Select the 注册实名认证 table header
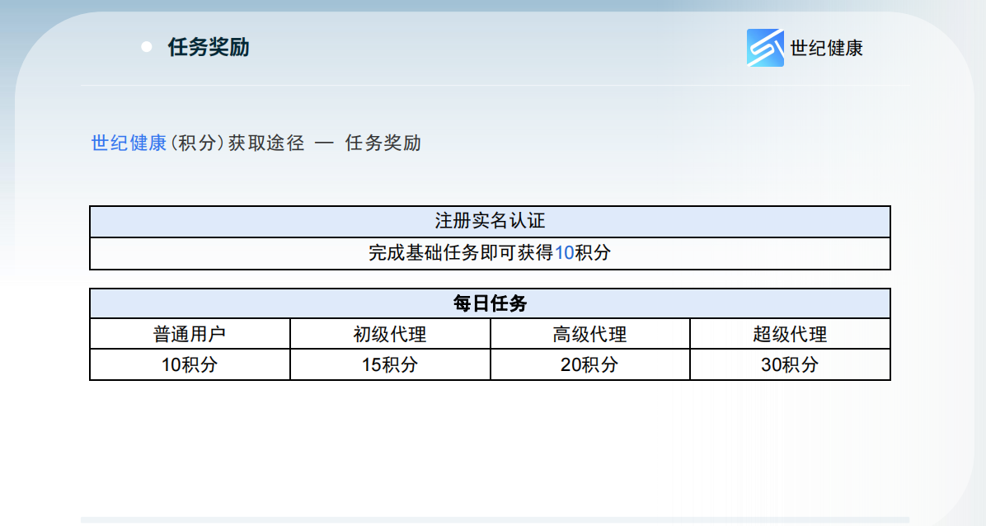Viewport: 986px width, 526px height. point(490,222)
